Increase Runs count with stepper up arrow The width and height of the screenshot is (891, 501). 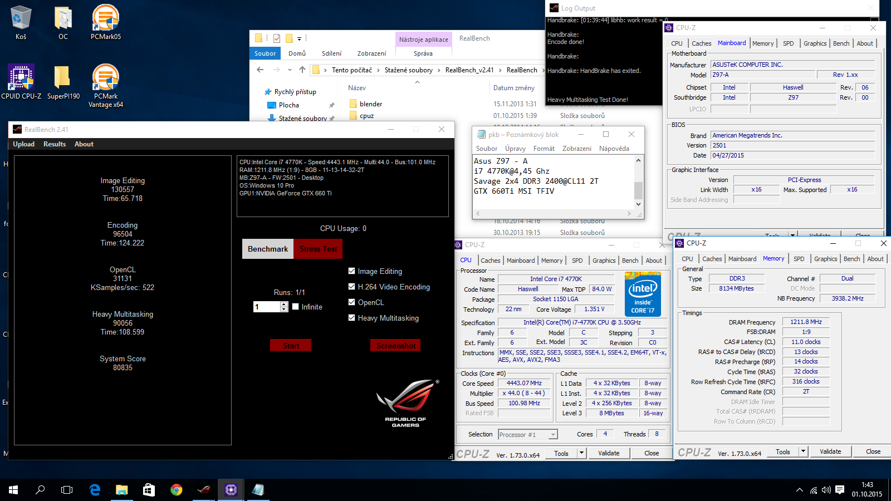(x=284, y=304)
